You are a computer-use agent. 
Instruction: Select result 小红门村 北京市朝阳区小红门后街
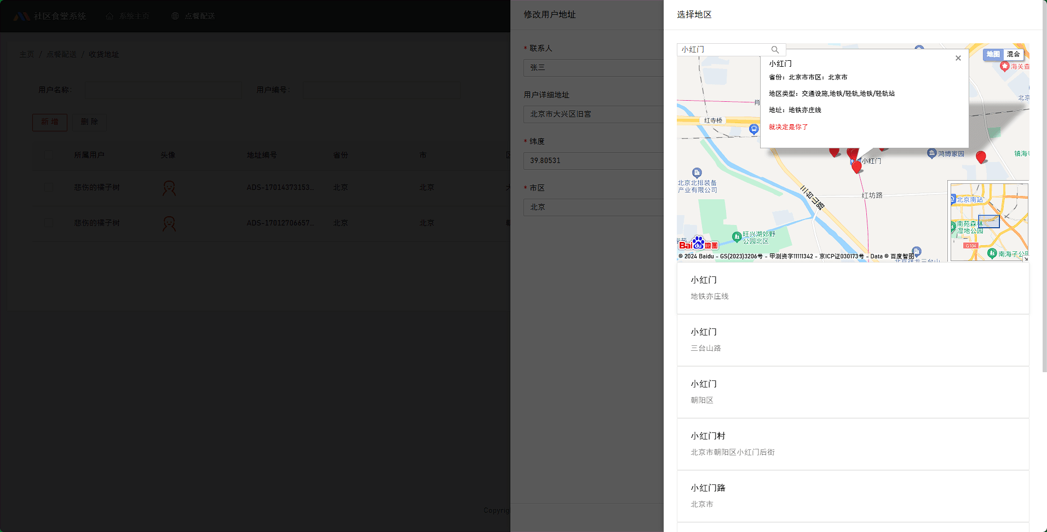pyautogui.click(x=853, y=444)
